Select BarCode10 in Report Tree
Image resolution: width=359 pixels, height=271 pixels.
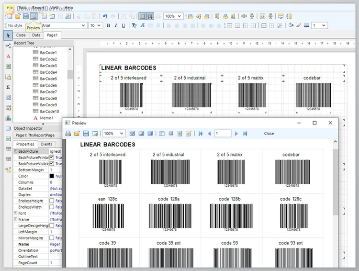[49, 112]
